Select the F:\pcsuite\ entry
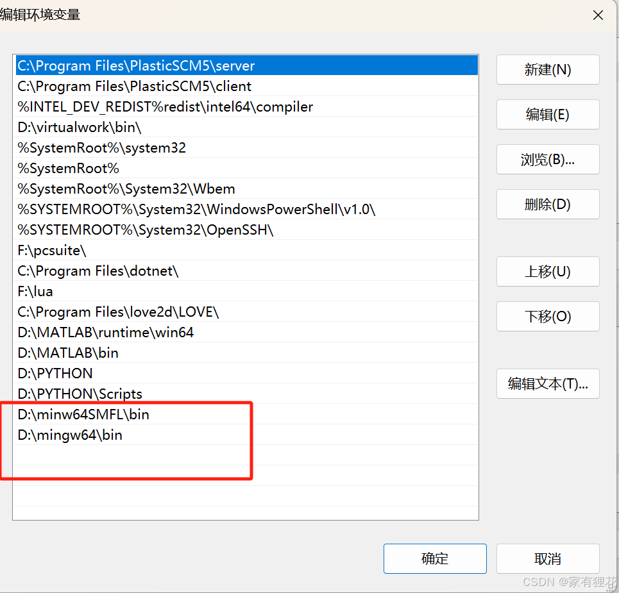 pos(246,250)
